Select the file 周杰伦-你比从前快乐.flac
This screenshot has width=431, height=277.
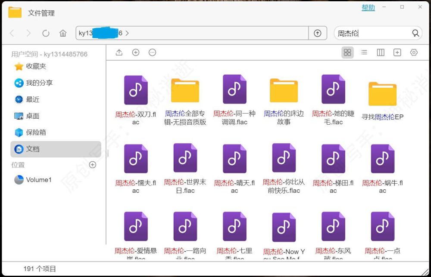point(284,169)
